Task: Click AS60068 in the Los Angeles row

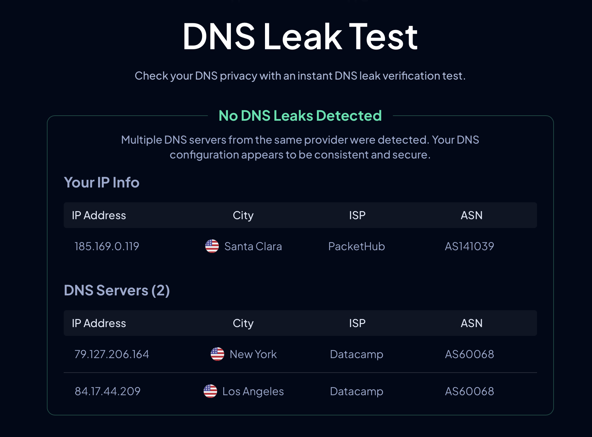Action: click(469, 391)
